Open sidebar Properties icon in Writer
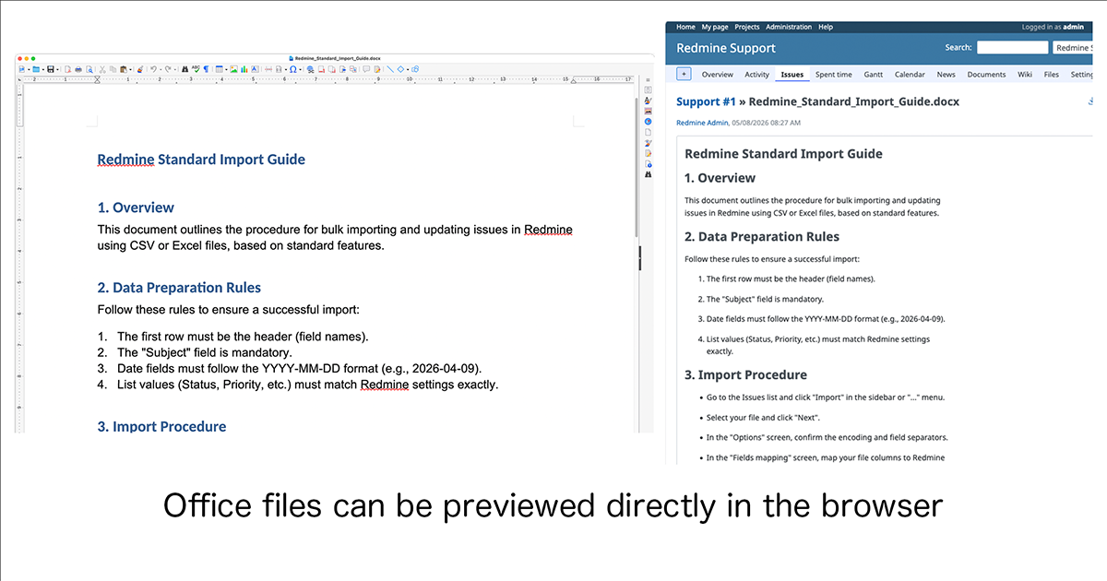1107x581 pixels. click(x=648, y=89)
